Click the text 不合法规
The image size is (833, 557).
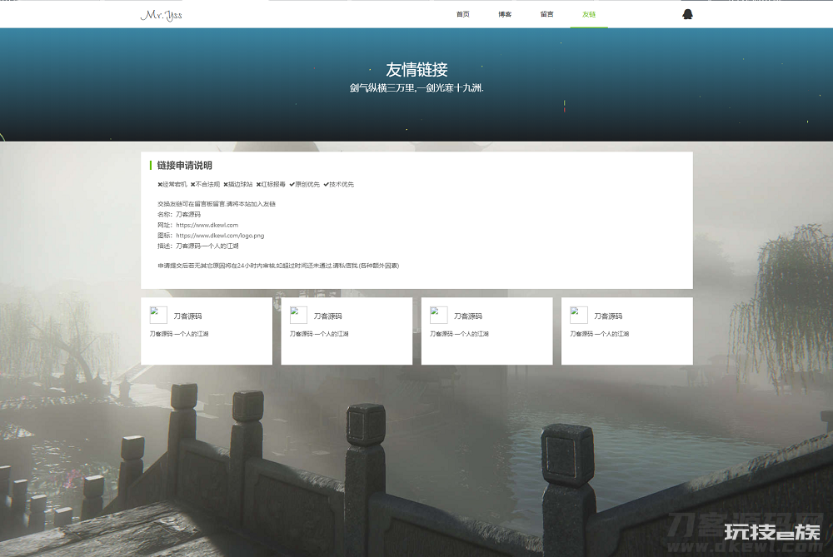coord(207,185)
